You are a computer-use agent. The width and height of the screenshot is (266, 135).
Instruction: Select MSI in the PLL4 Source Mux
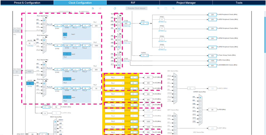[44, 87]
